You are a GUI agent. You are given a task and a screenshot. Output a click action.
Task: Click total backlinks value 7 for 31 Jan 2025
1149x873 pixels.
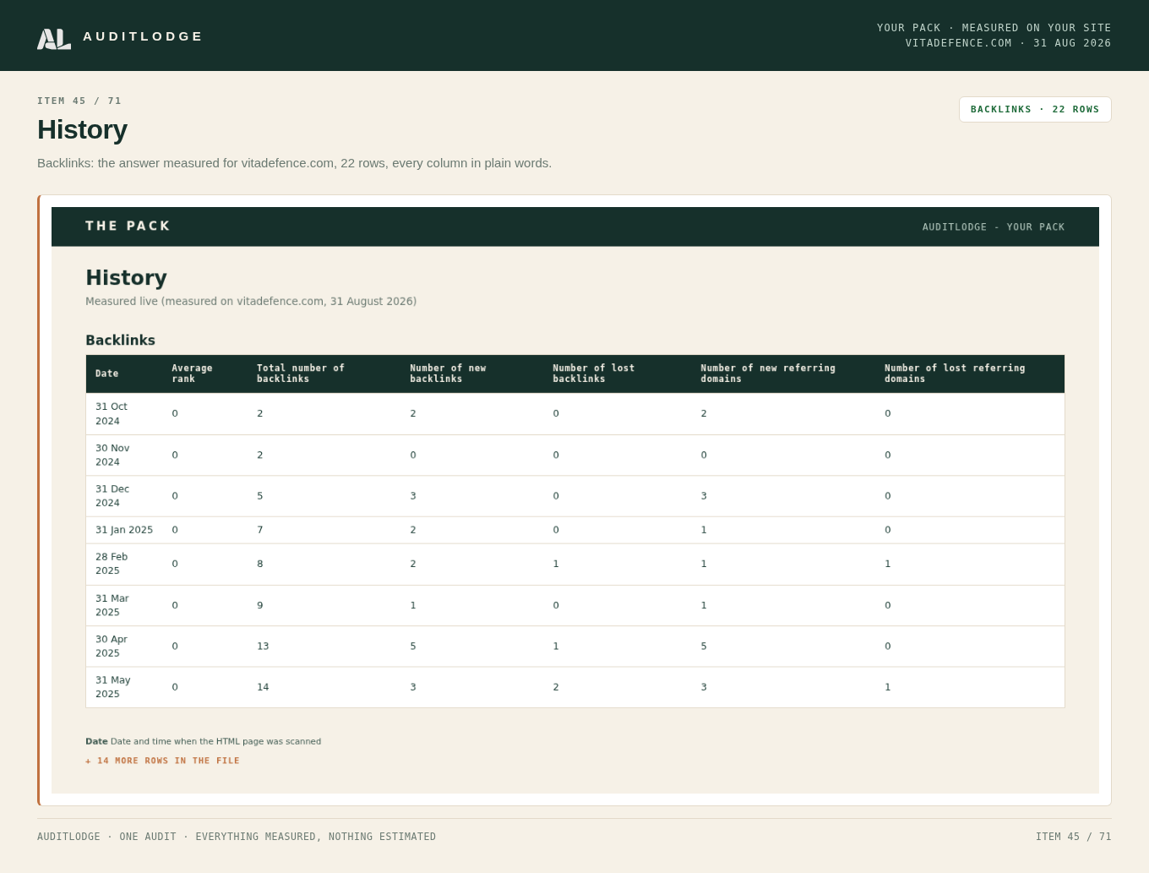pyautogui.click(x=260, y=530)
